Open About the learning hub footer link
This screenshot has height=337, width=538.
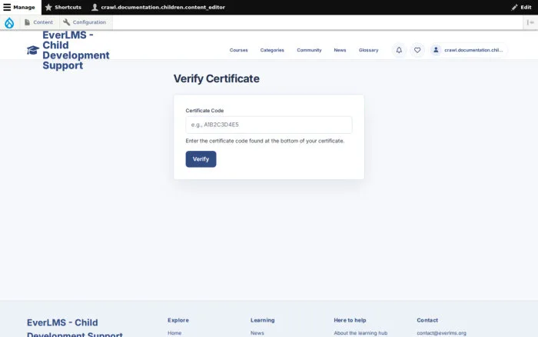(360, 333)
